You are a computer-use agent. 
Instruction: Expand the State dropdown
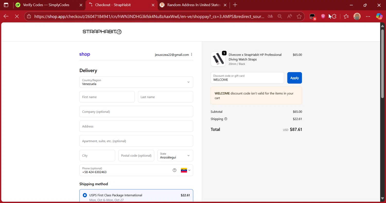175,156
